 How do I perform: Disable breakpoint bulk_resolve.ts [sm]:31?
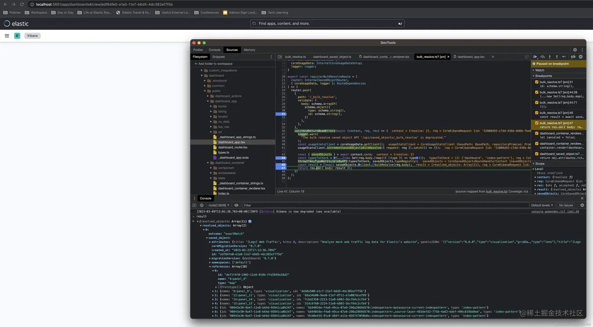pos(537,82)
